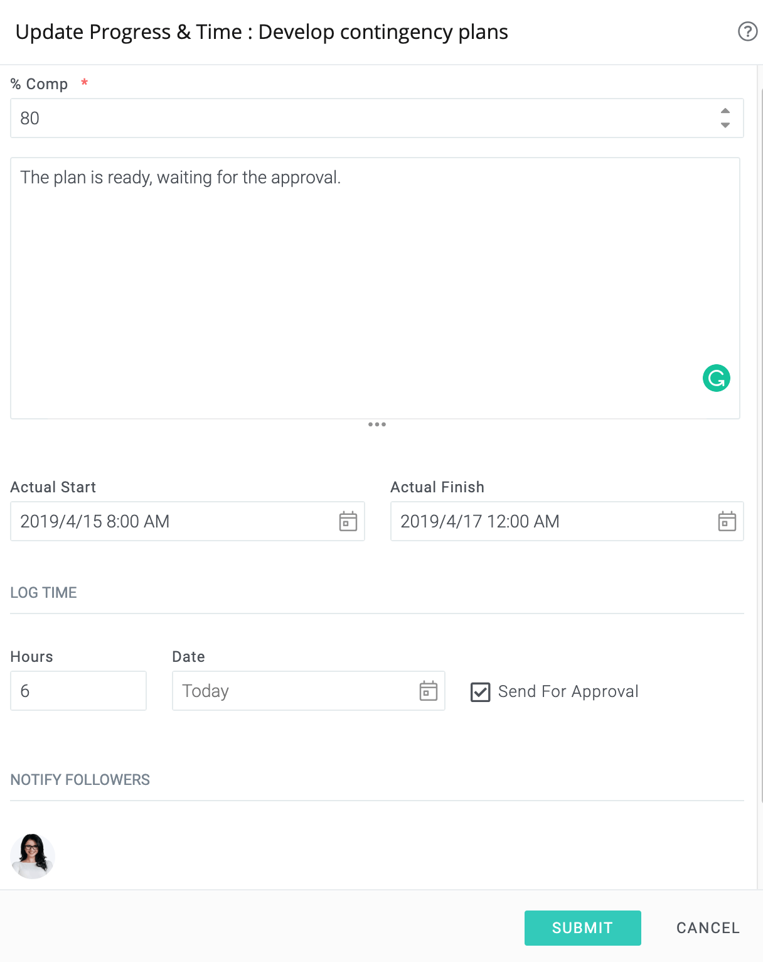The width and height of the screenshot is (763, 962).
Task: Click inside the progress comment text area
Action: pos(375,288)
